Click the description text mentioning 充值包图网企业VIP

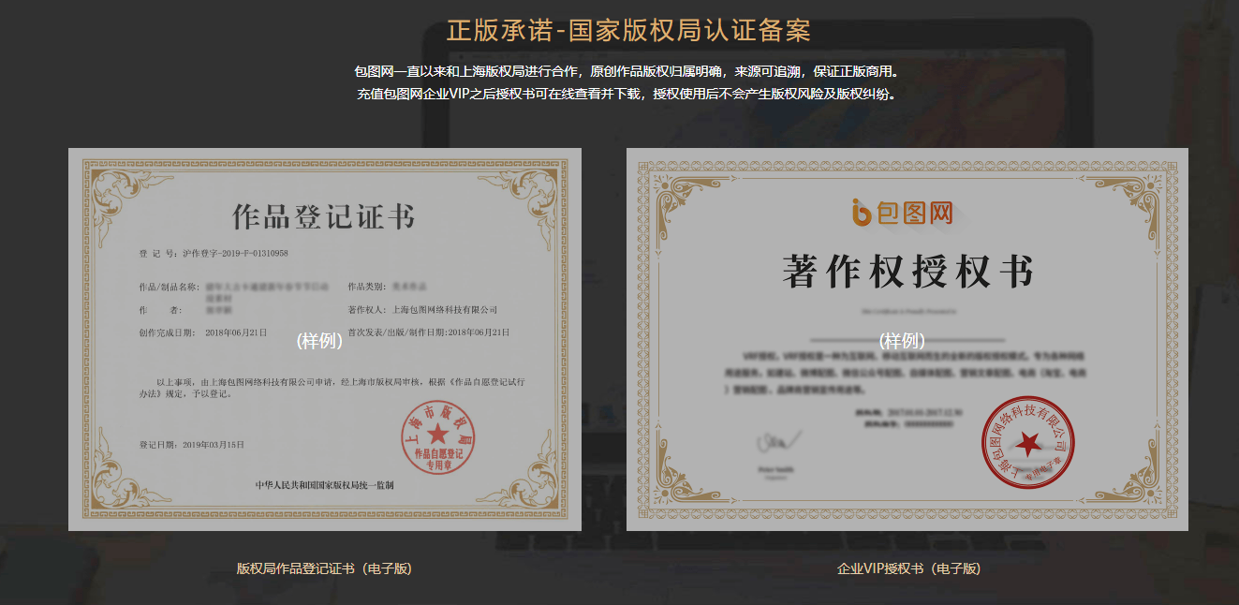click(626, 93)
